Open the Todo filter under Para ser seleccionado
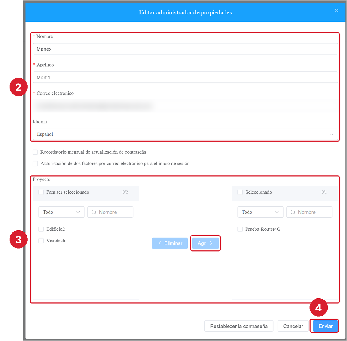 62,212
